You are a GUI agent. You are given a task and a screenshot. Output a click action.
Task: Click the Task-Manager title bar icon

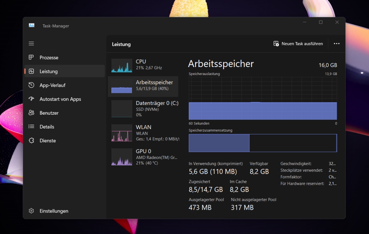click(x=32, y=26)
